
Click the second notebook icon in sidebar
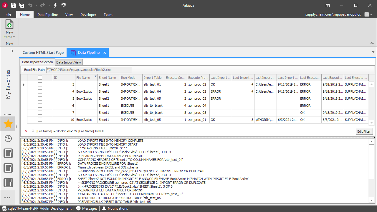[8, 168]
